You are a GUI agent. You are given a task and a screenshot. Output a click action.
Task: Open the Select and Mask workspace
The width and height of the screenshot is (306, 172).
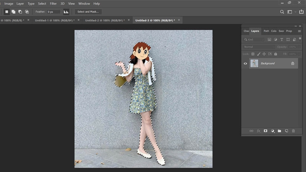coord(88,12)
